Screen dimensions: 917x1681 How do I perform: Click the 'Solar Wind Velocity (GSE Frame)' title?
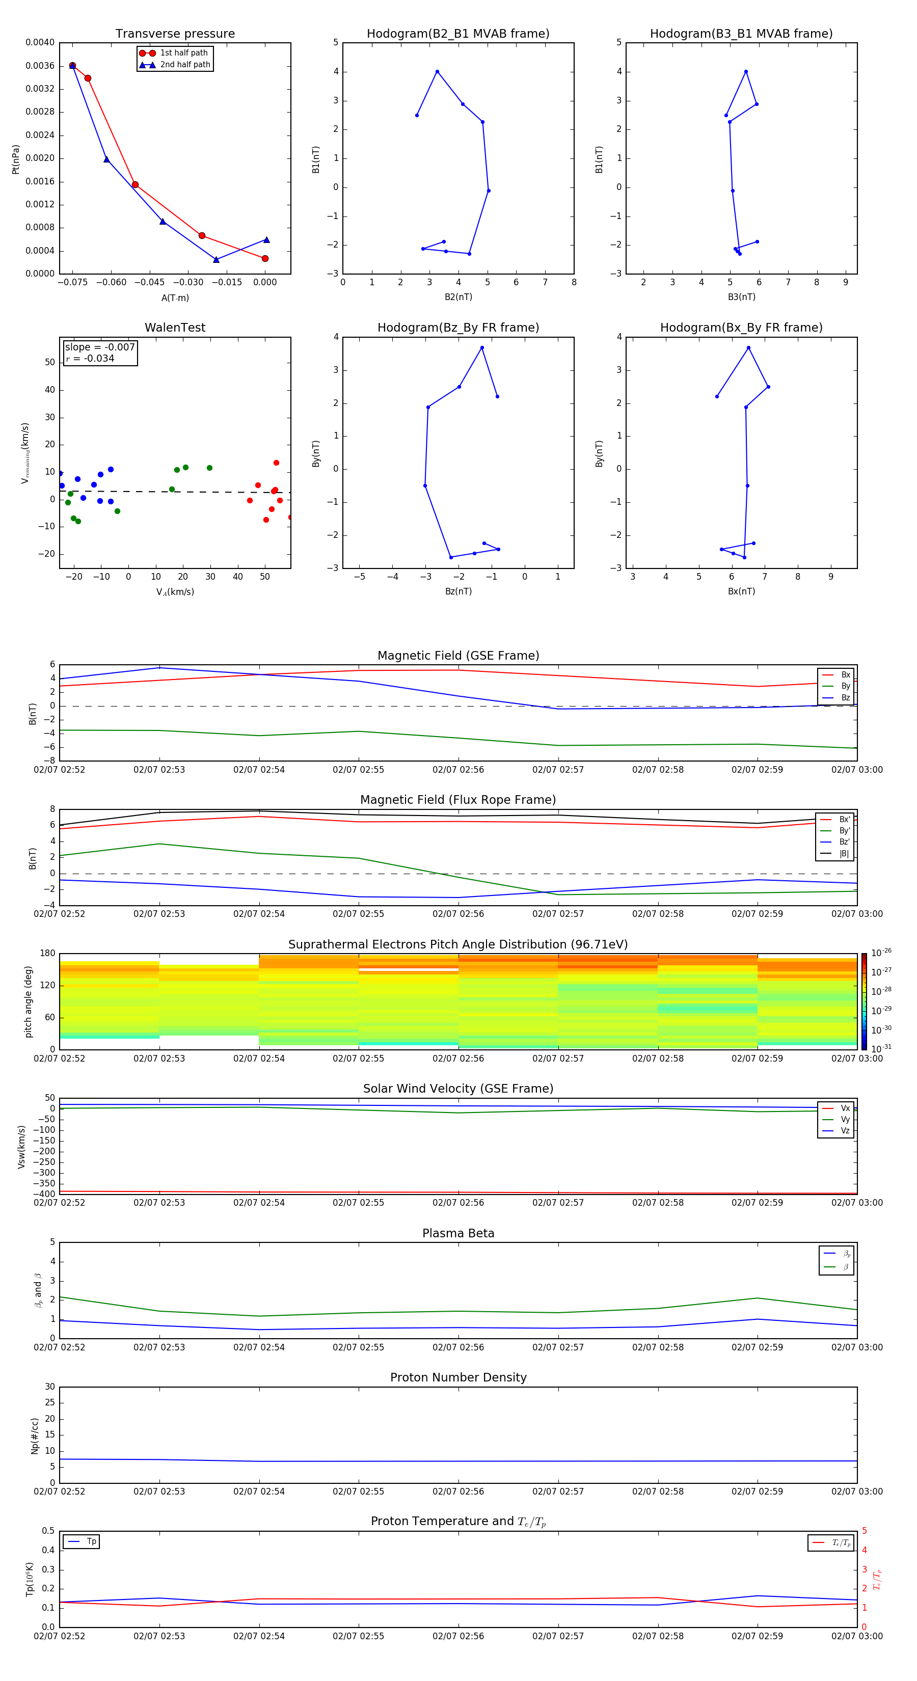pos(458,1089)
